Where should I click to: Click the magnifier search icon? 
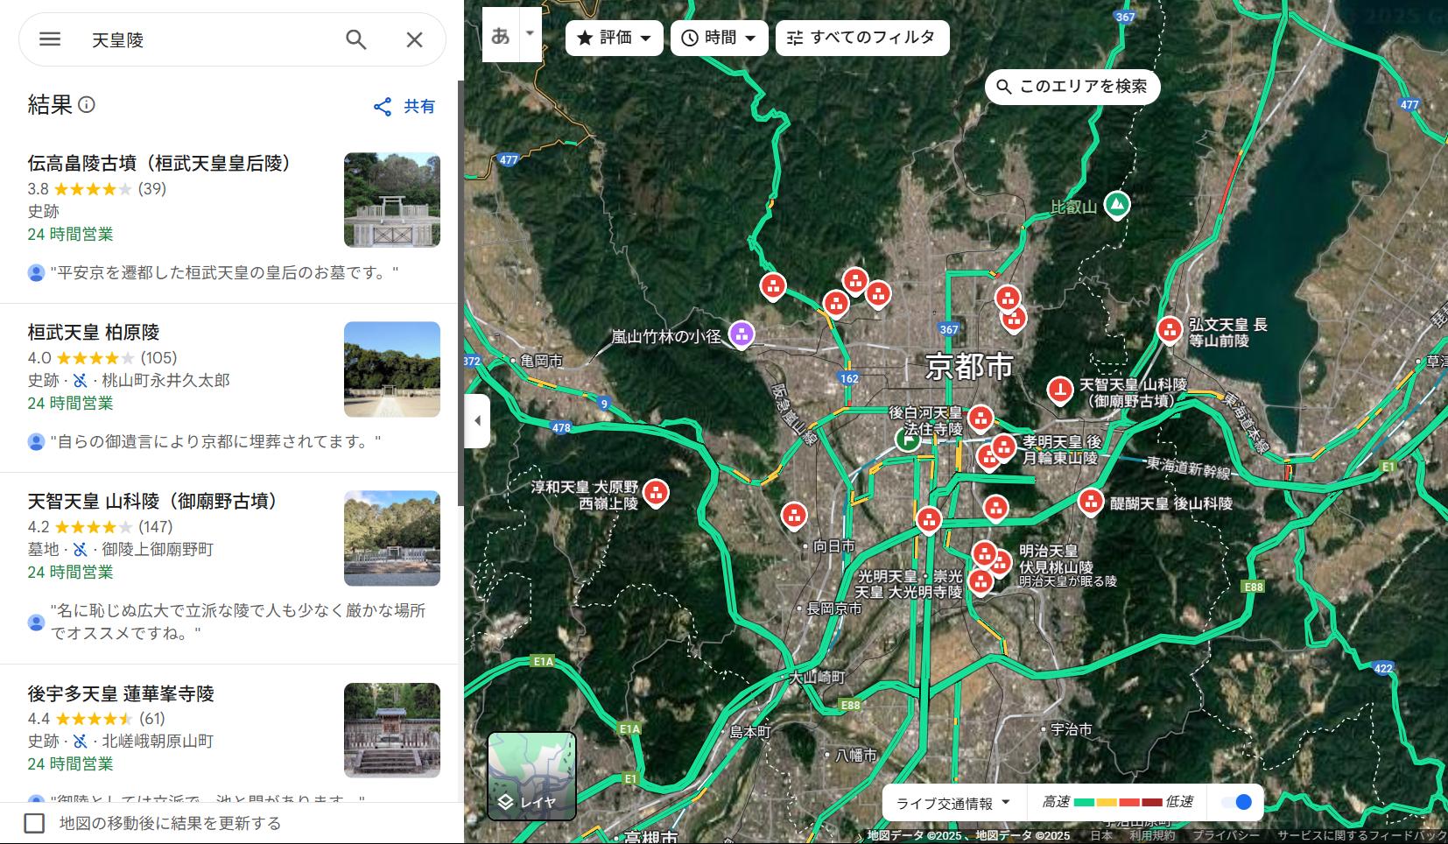355,39
